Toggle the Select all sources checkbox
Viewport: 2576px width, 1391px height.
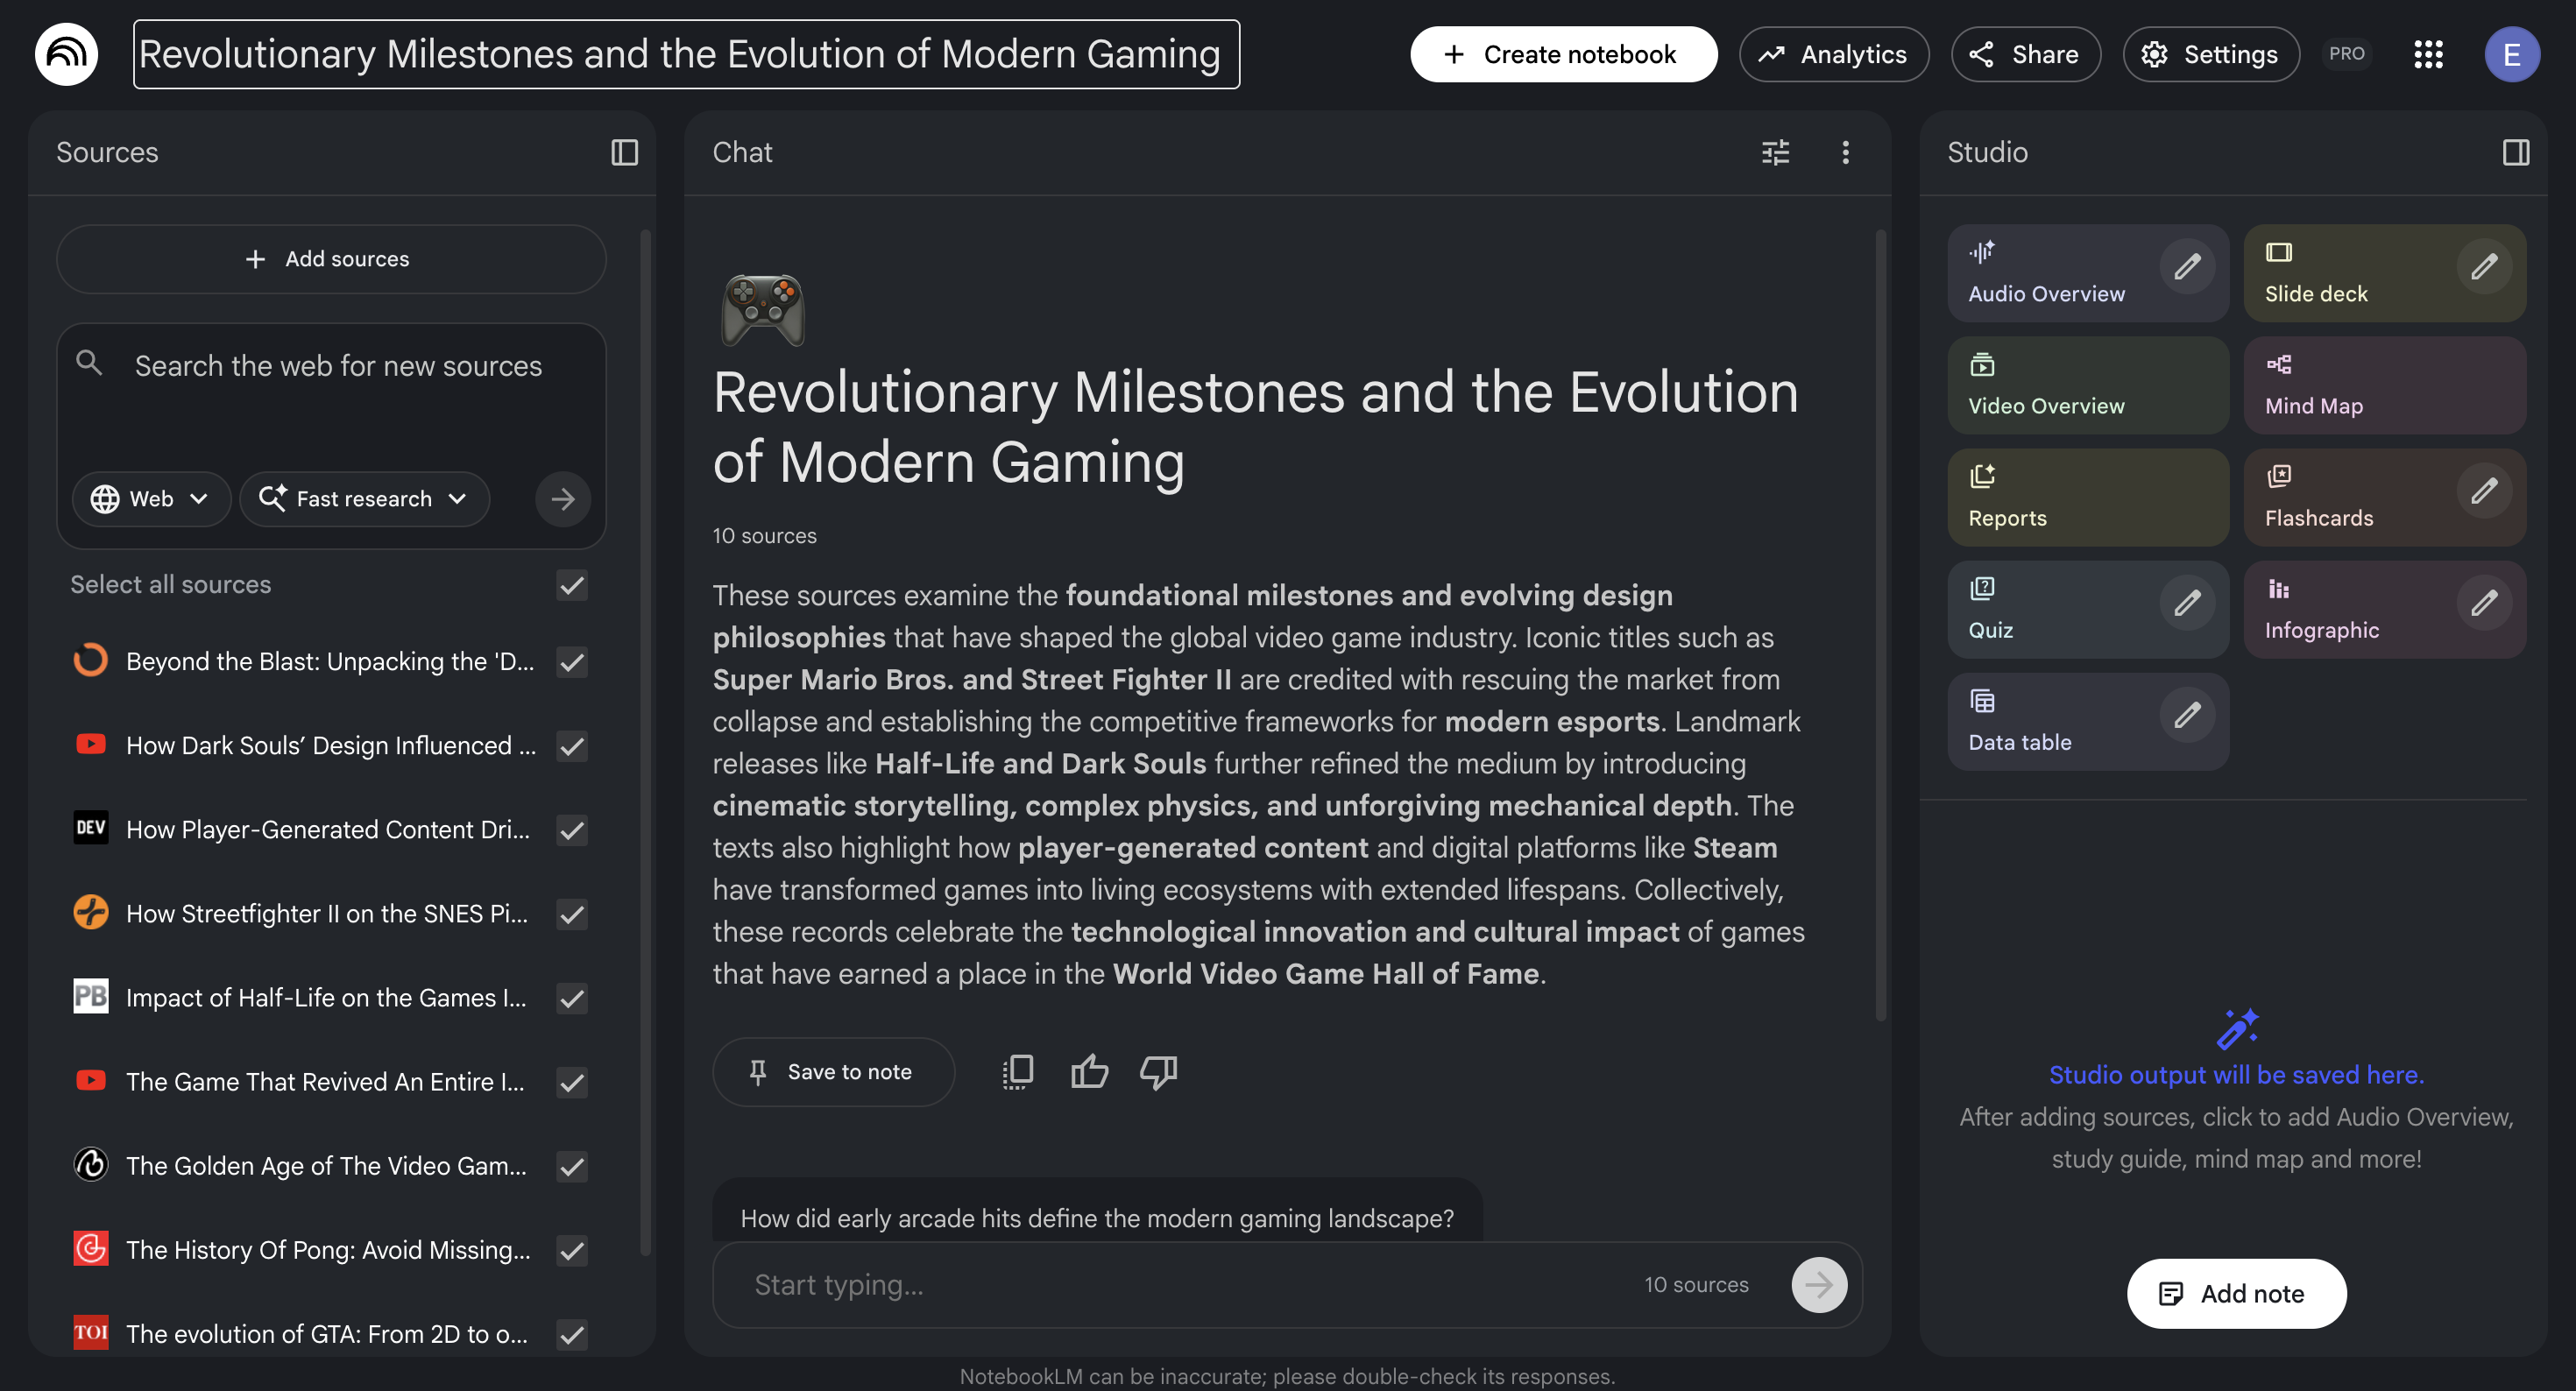coord(572,585)
